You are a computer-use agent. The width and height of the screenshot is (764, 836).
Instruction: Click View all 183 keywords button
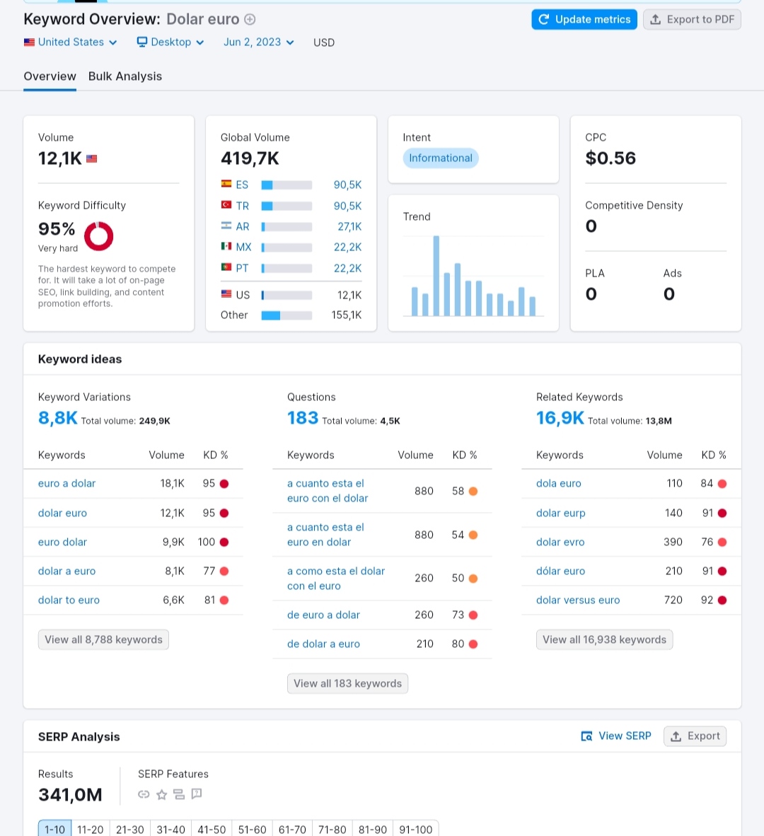[347, 683]
